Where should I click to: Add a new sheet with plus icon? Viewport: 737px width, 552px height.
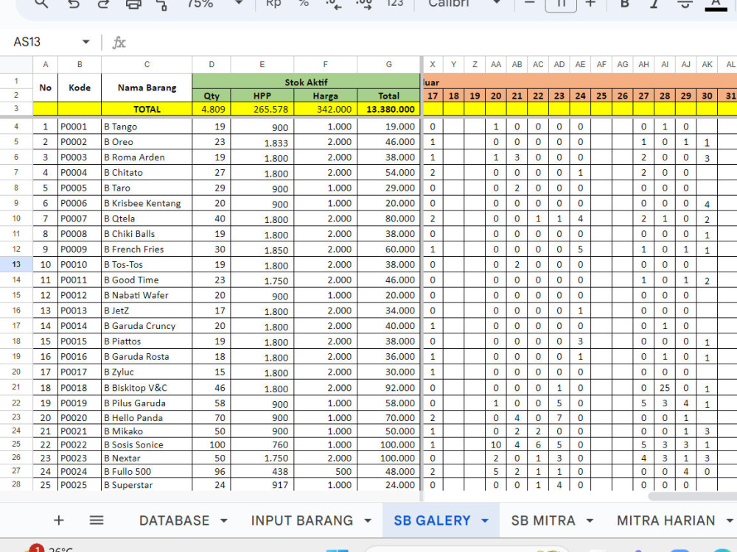tap(59, 520)
